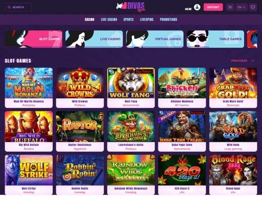The width and height of the screenshot is (262, 197).
Task: Click the search magnifier icon
Action: (x=9, y=7)
